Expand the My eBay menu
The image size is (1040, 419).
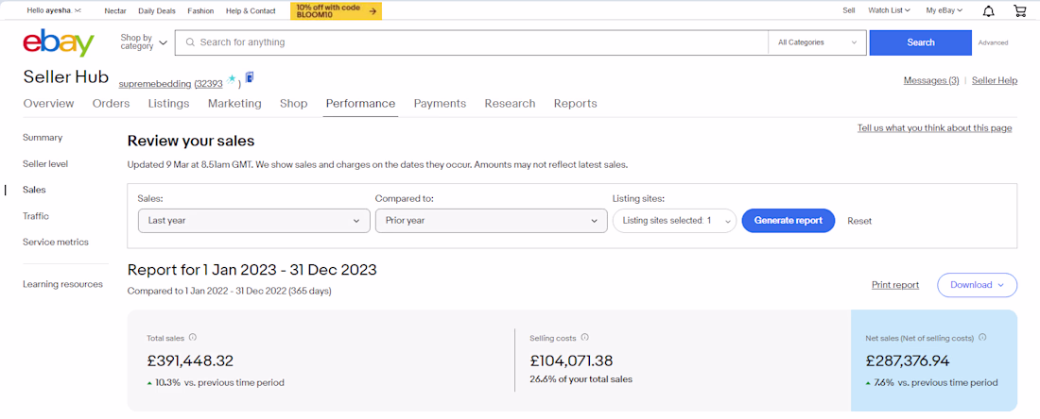point(944,10)
